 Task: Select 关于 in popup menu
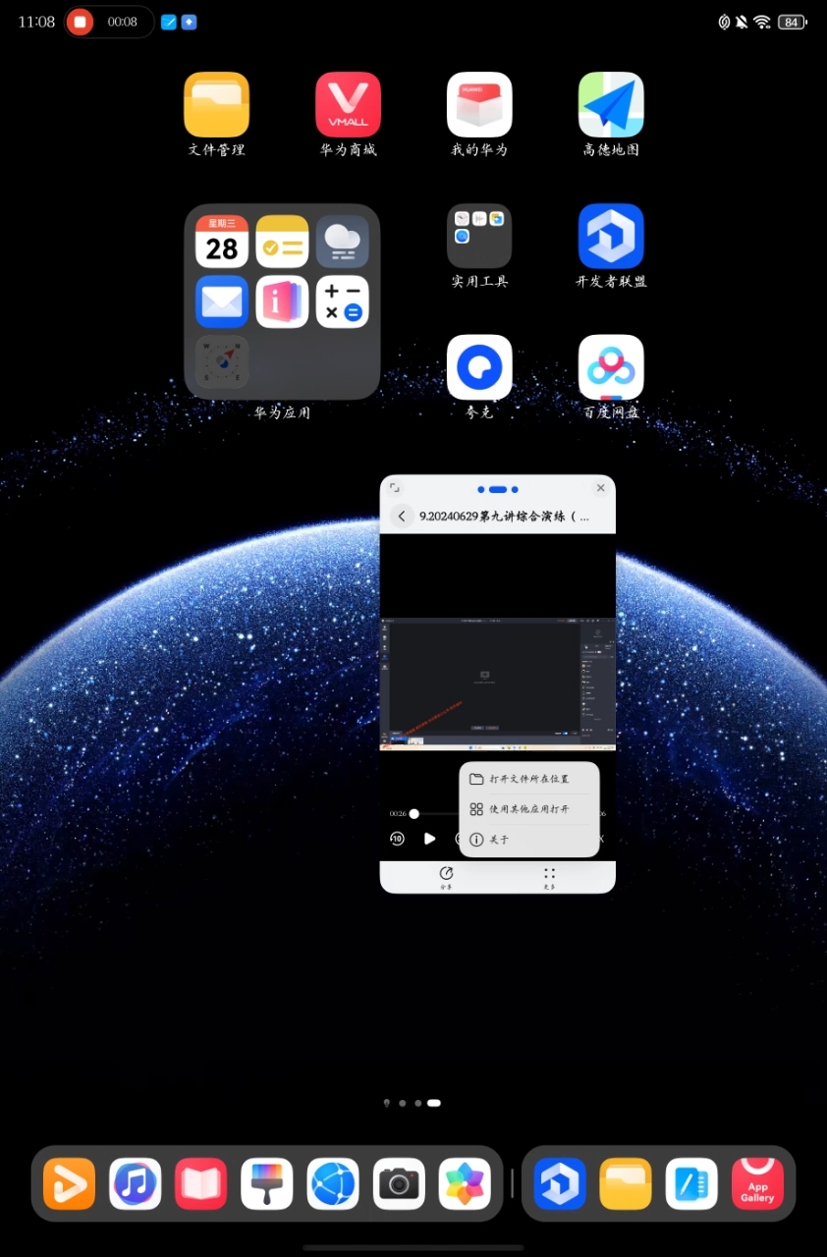(x=529, y=840)
